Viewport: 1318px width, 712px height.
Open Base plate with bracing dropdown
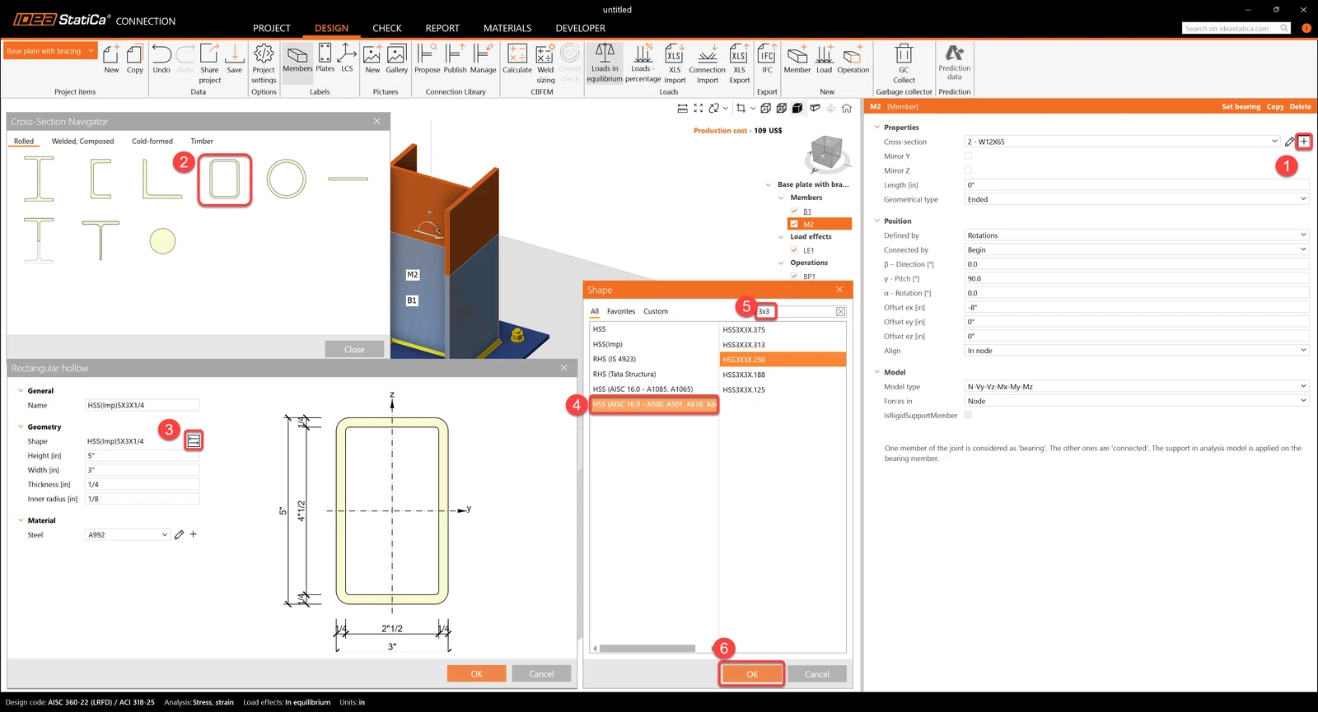[50, 51]
